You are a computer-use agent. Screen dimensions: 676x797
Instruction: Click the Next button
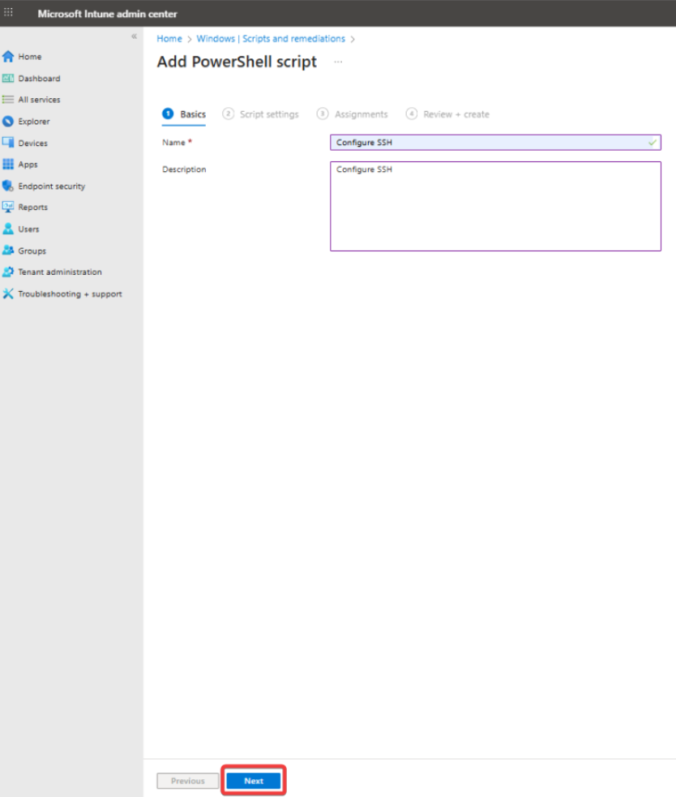[x=254, y=781]
